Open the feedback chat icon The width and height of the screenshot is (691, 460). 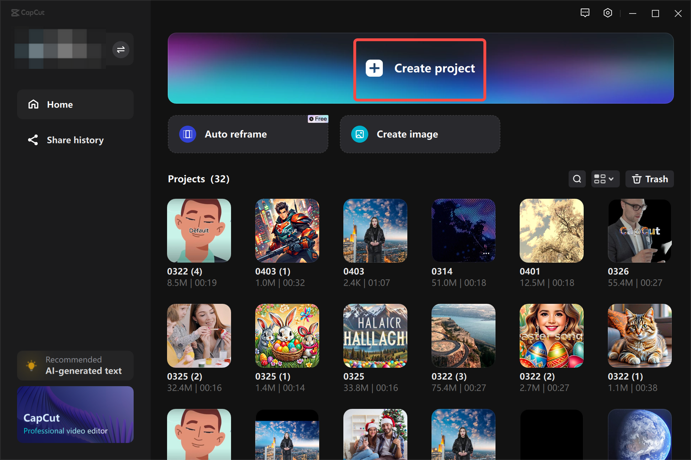pos(585,13)
